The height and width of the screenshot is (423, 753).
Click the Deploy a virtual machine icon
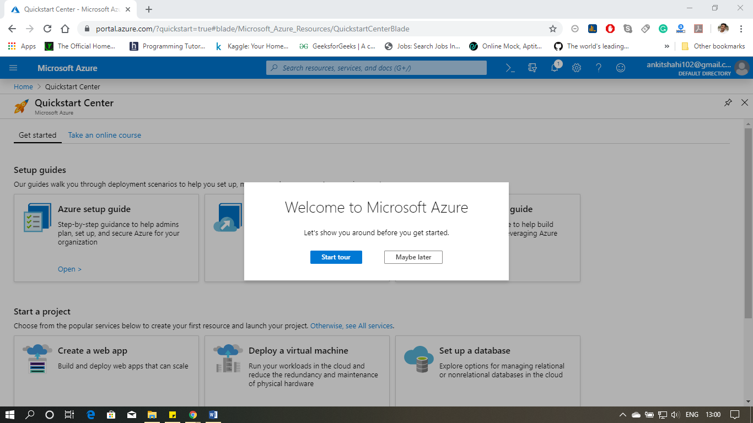coord(228,359)
